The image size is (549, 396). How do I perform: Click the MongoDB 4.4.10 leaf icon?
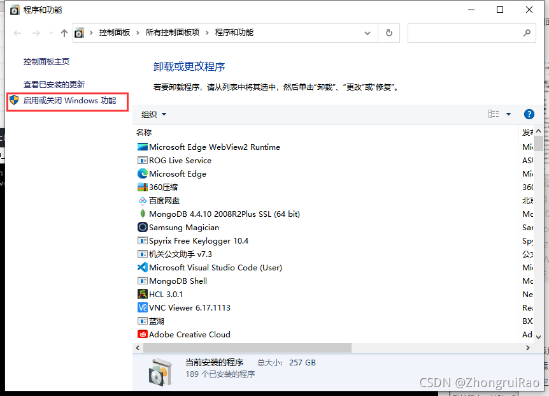[143, 214]
